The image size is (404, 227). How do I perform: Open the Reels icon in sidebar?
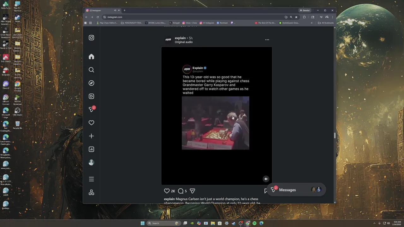(91, 96)
